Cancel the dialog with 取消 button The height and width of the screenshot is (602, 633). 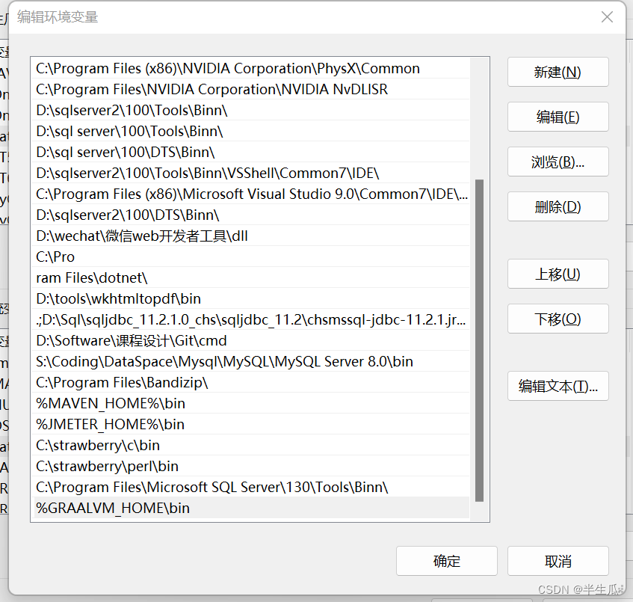point(558,561)
